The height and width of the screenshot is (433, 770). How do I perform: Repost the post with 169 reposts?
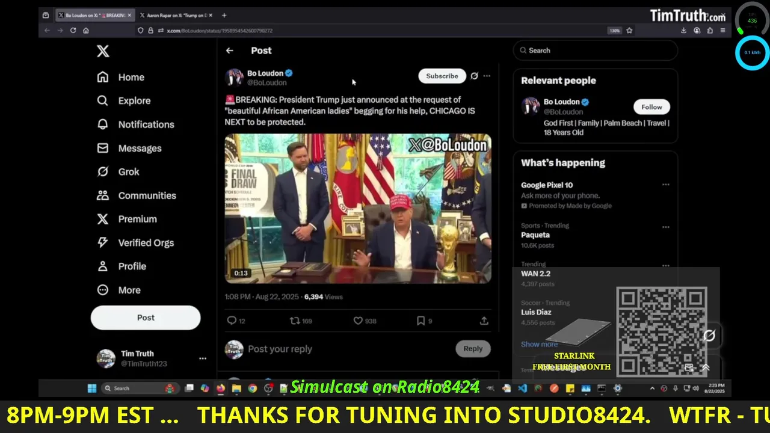pos(295,321)
